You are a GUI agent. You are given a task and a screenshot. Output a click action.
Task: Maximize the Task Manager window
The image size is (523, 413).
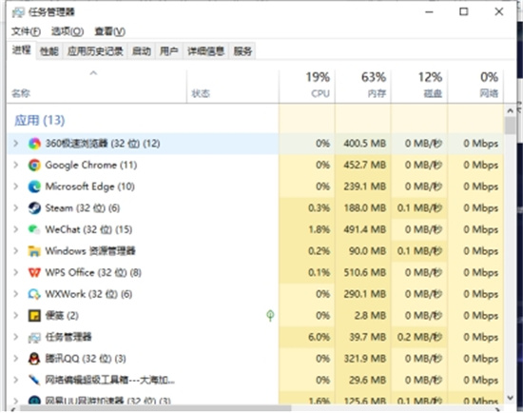pyautogui.click(x=464, y=12)
